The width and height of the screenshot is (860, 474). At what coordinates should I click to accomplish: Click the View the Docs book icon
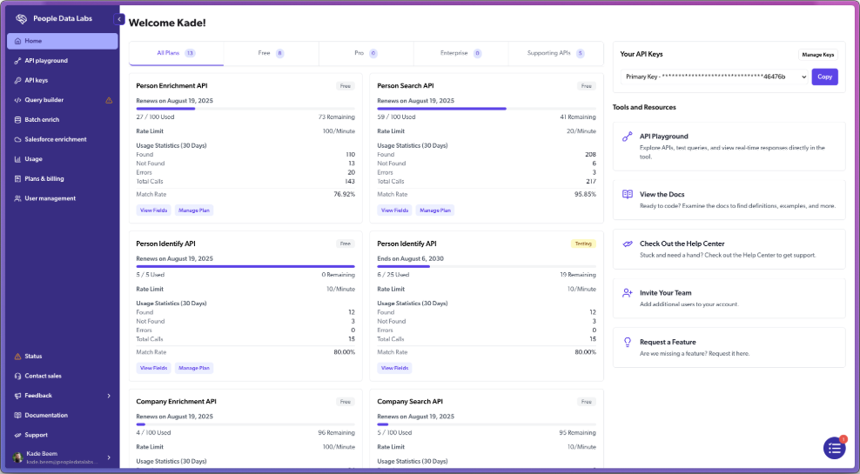628,195
